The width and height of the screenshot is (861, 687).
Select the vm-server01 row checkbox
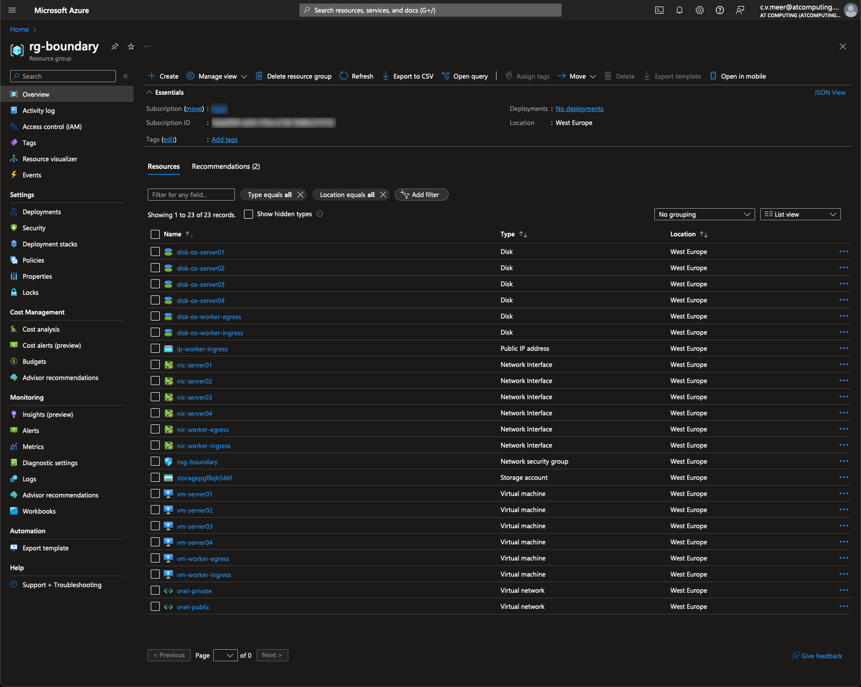tap(155, 494)
